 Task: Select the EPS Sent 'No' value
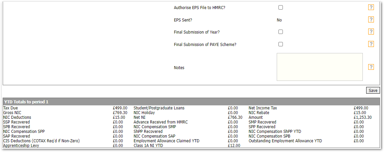[279, 20]
